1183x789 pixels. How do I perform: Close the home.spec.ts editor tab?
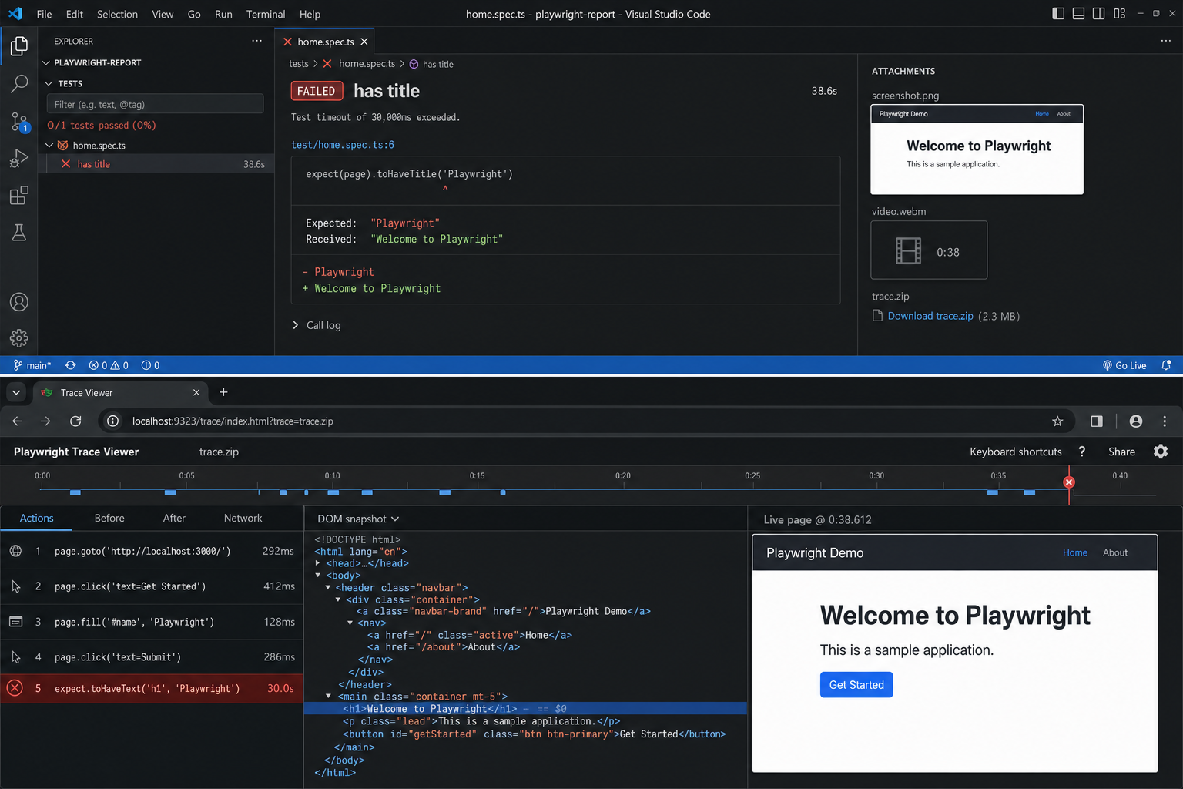point(364,42)
